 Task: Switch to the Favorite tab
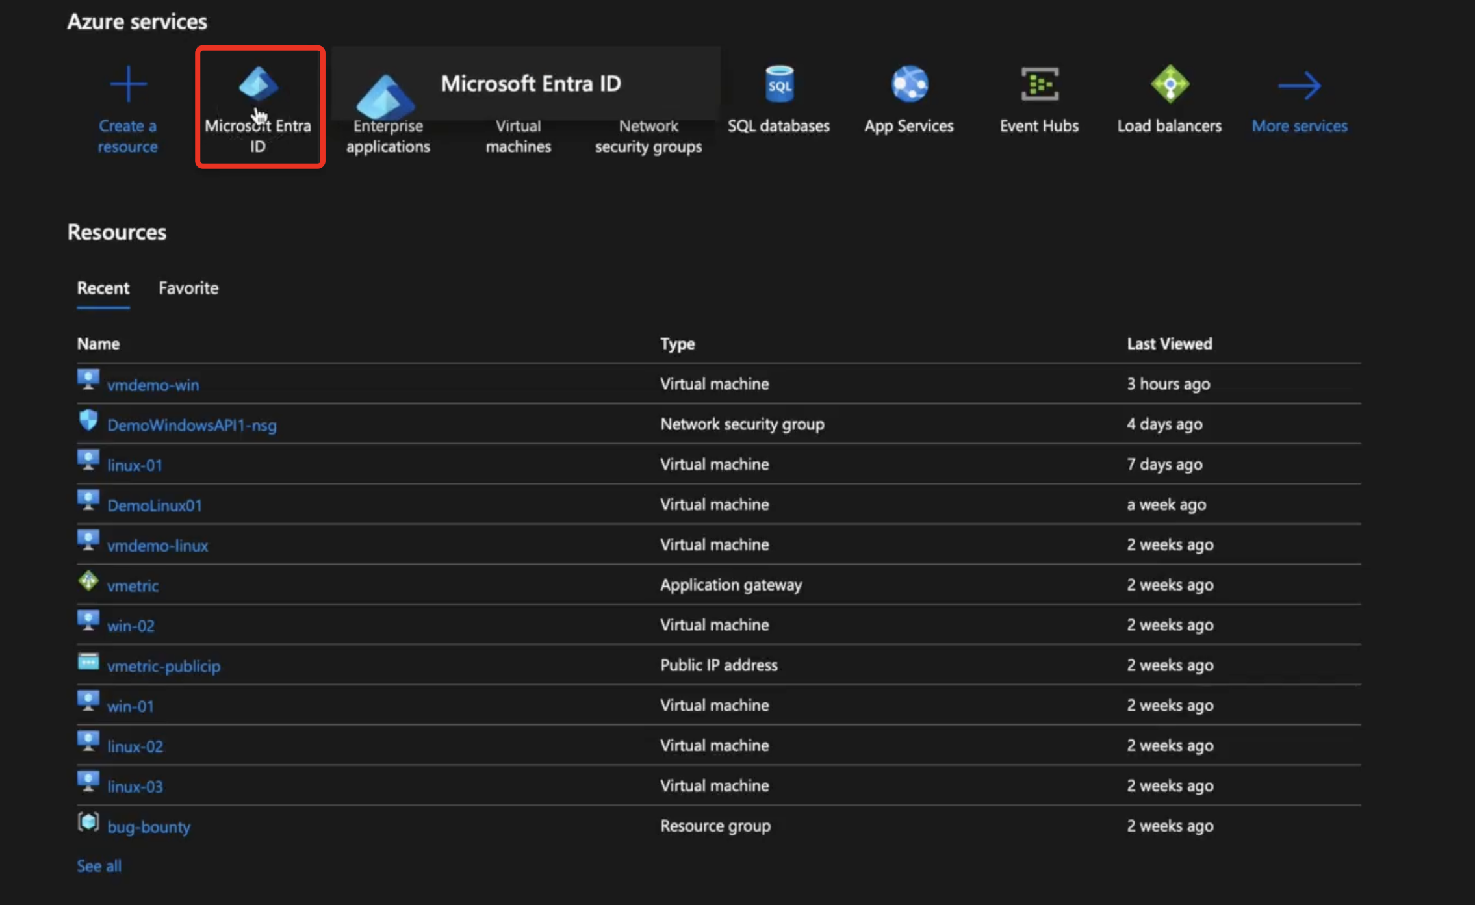[188, 288]
